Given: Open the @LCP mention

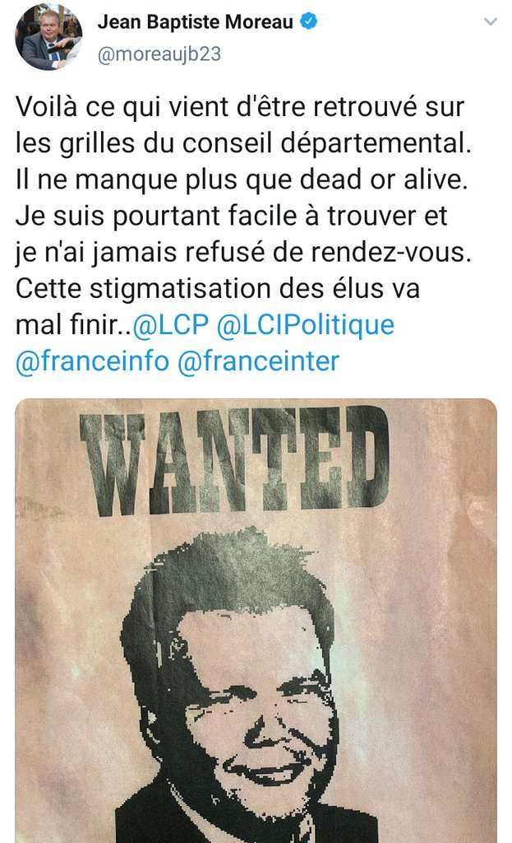Looking at the screenshot, I should tap(171, 324).
